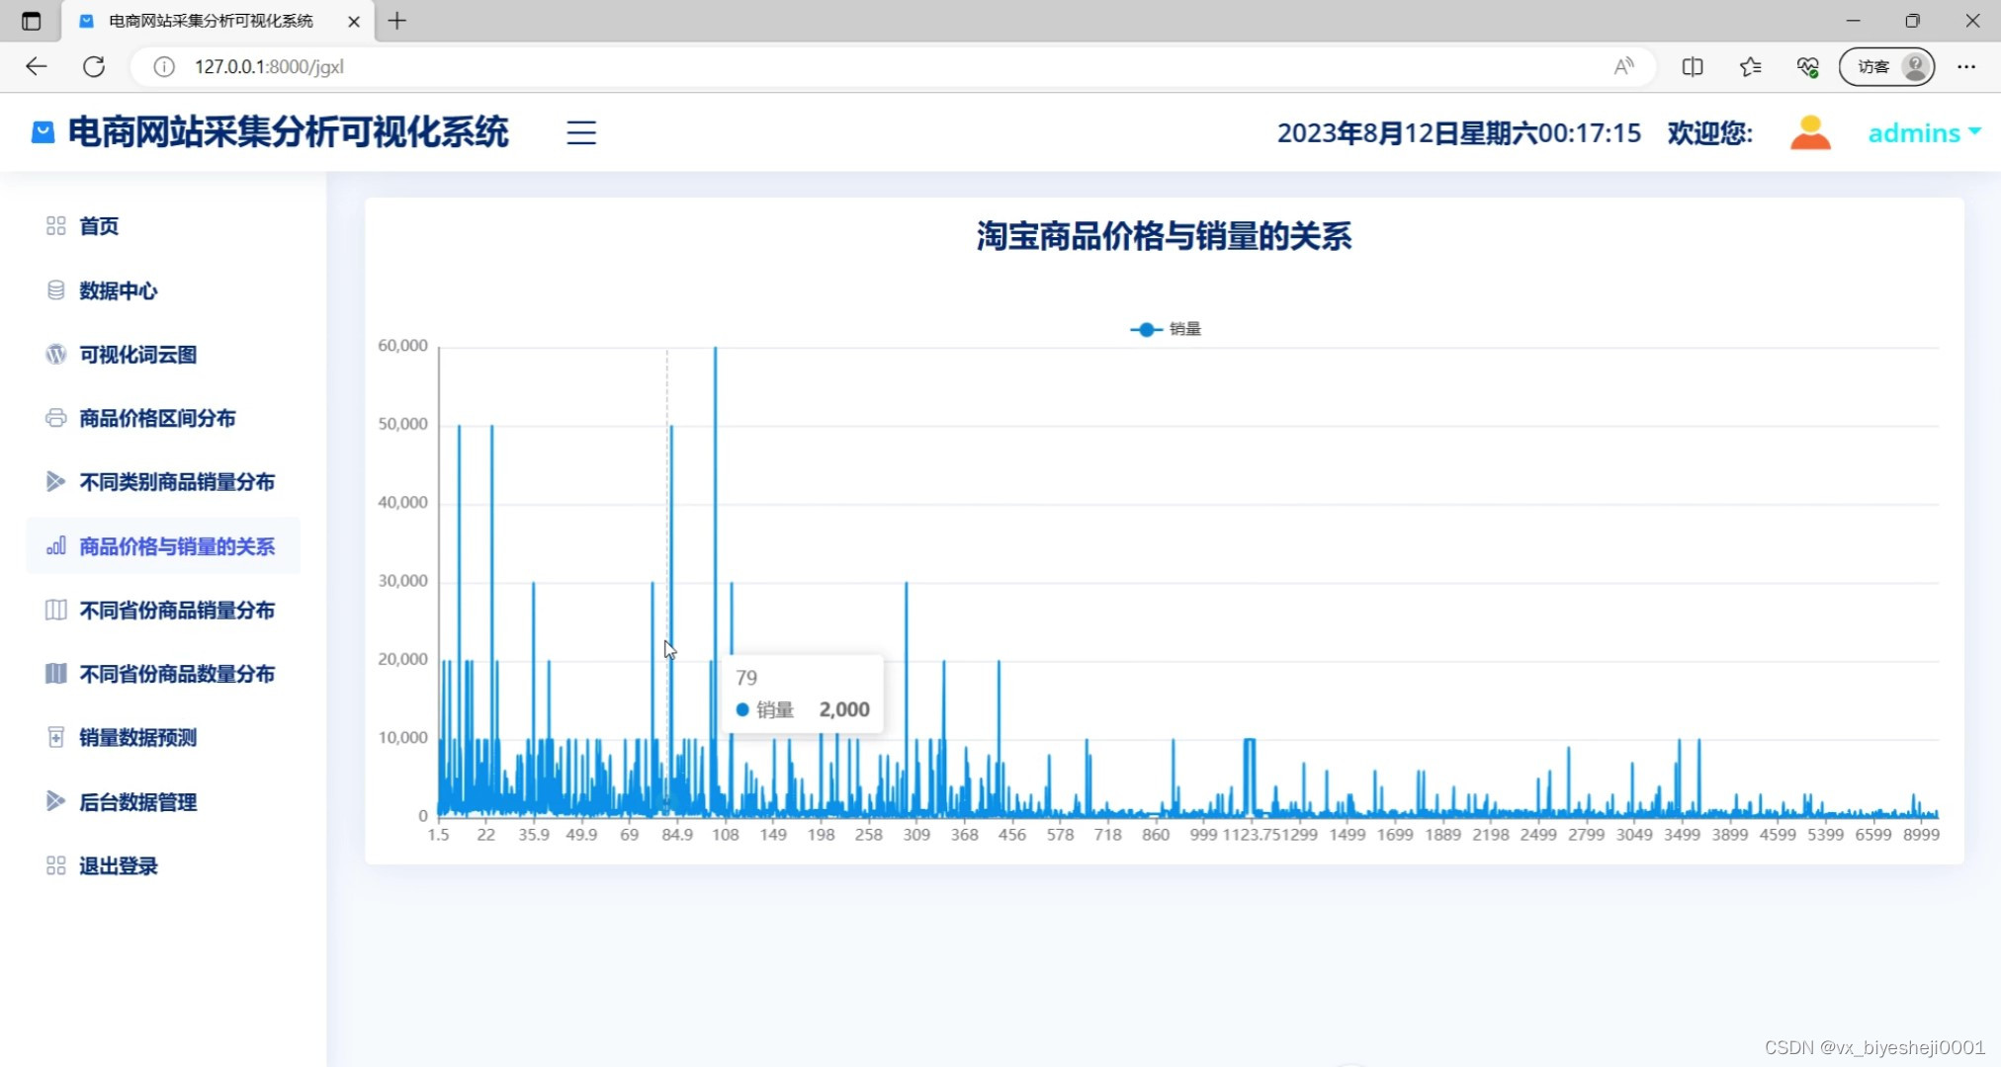Screen dimensions: 2001x1067
Task: Switch to the 电商网站采集分析可视化系统 browser tab
Action: (208, 20)
